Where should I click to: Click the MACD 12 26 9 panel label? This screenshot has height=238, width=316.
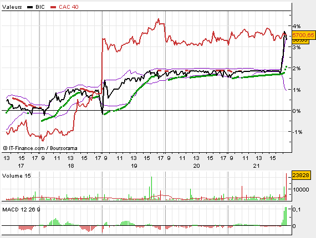(21, 210)
